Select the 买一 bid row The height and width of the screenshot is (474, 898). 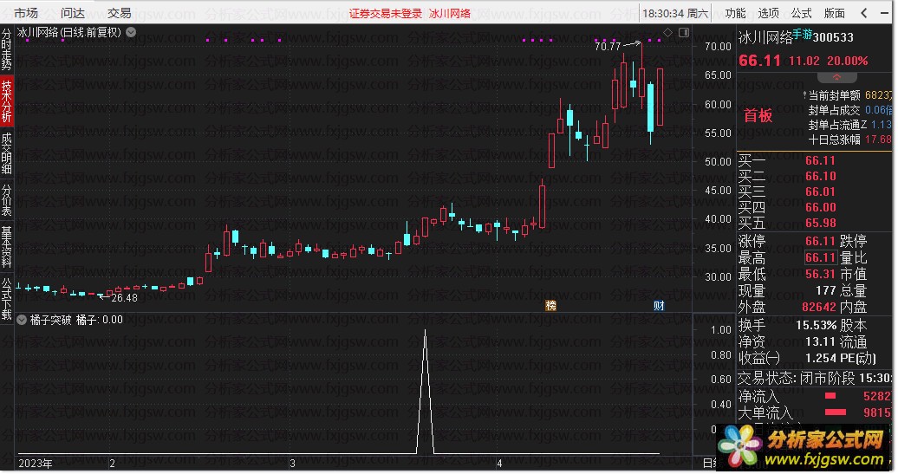click(x=814, y=160)
